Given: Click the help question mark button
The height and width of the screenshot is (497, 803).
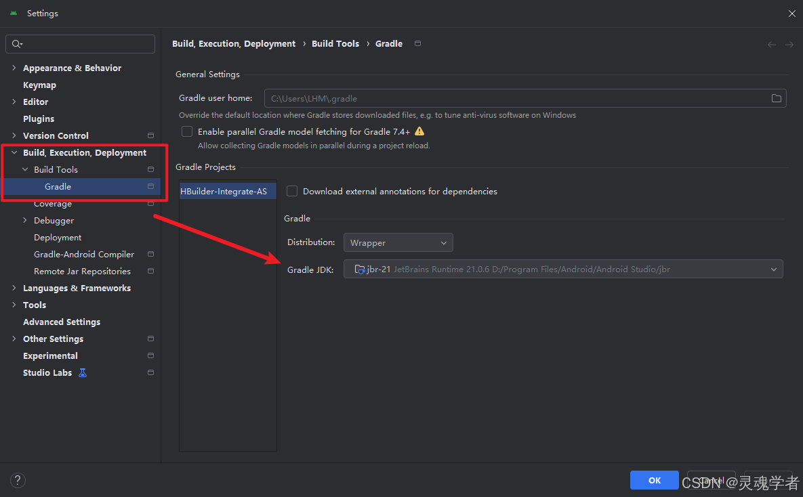Looking at the screenshot, I should point(18,480).
